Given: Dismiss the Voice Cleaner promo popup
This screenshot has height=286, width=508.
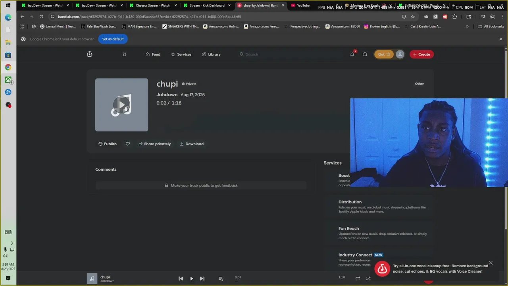Looking at the screenshot, I should pyautogui.click(x=491, y=263).
